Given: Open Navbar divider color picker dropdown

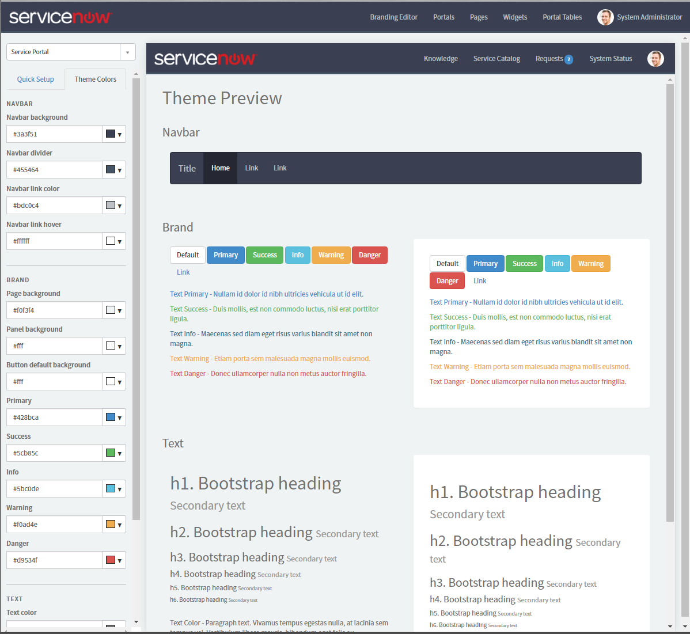Looking at the screenshot, I should (114, 170).
